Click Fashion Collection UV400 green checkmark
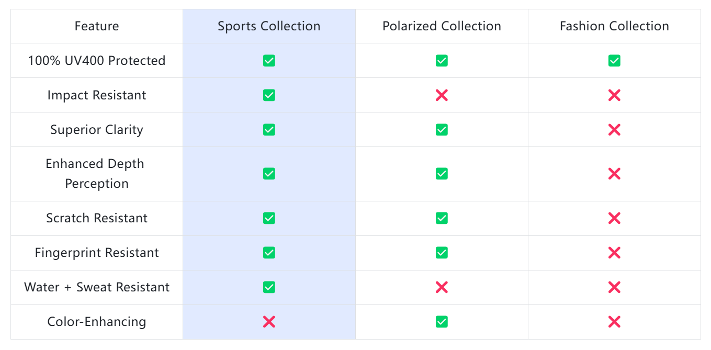The width and height of the screenshot is (711, 350). pyautogui.click(x=614, y=61)
